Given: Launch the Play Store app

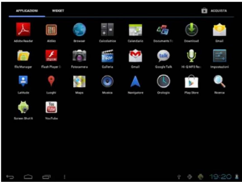Looking at the screenshot, I should pyautogui.click(x=191, y=81).
